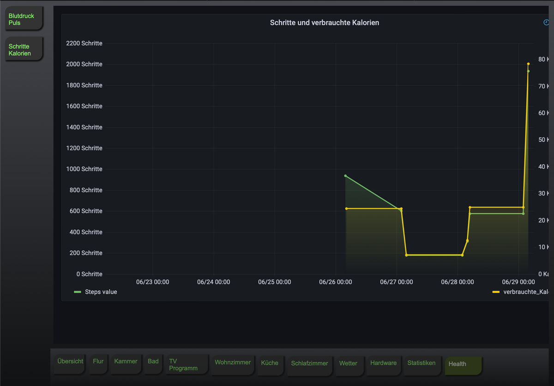554x386 pixels.
Task: Click the first green steps data point near 06/26
Action: pyautogui.click(x=345, y=176)
